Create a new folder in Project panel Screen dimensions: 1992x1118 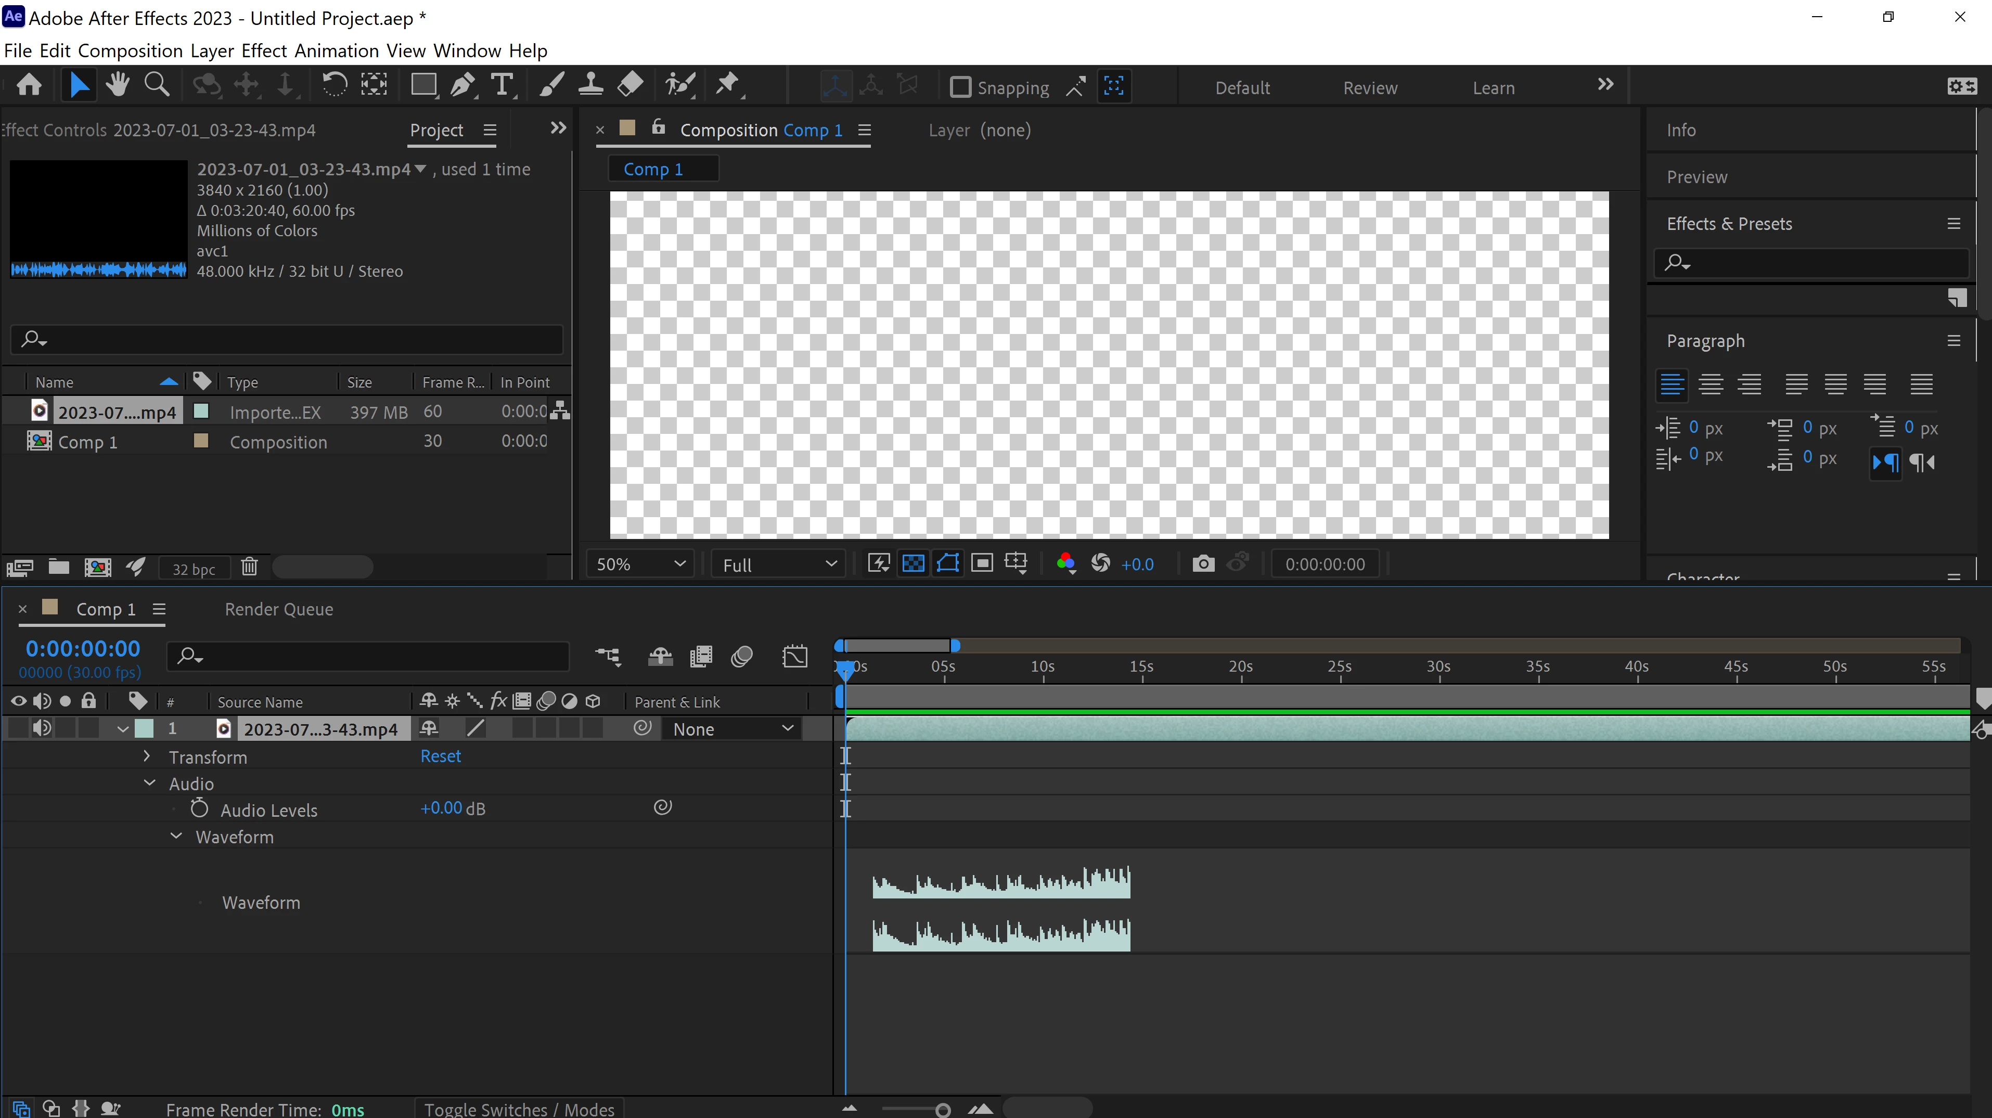pos(59,567)
